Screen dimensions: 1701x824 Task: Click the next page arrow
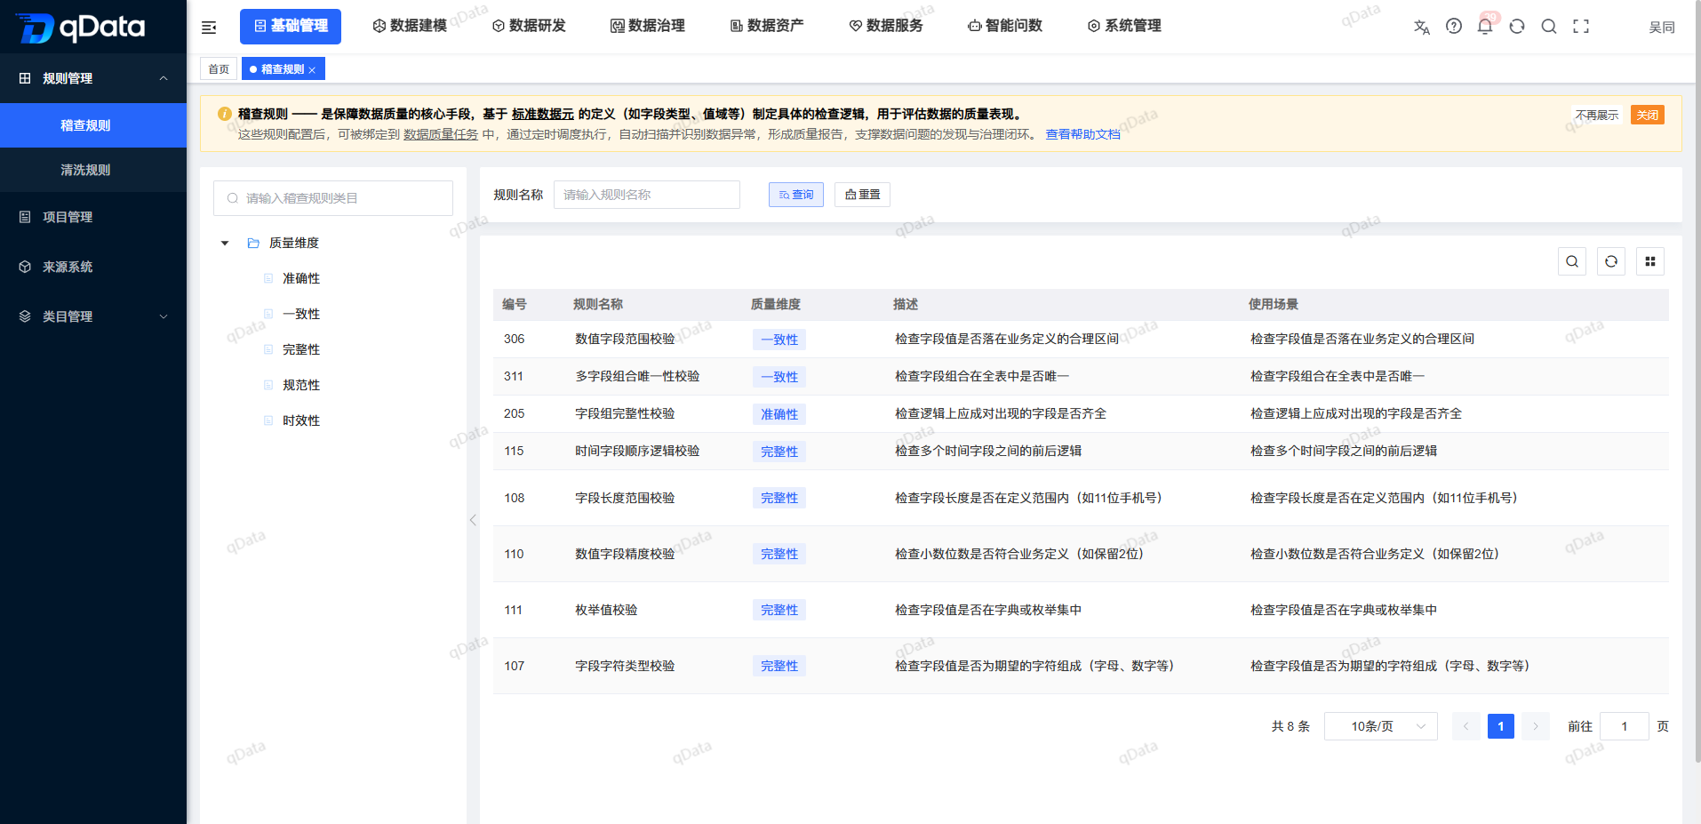[x=1536, y=726]
